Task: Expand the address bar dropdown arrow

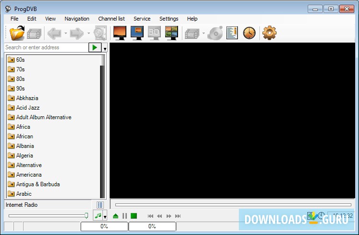Action: [105, 47]
